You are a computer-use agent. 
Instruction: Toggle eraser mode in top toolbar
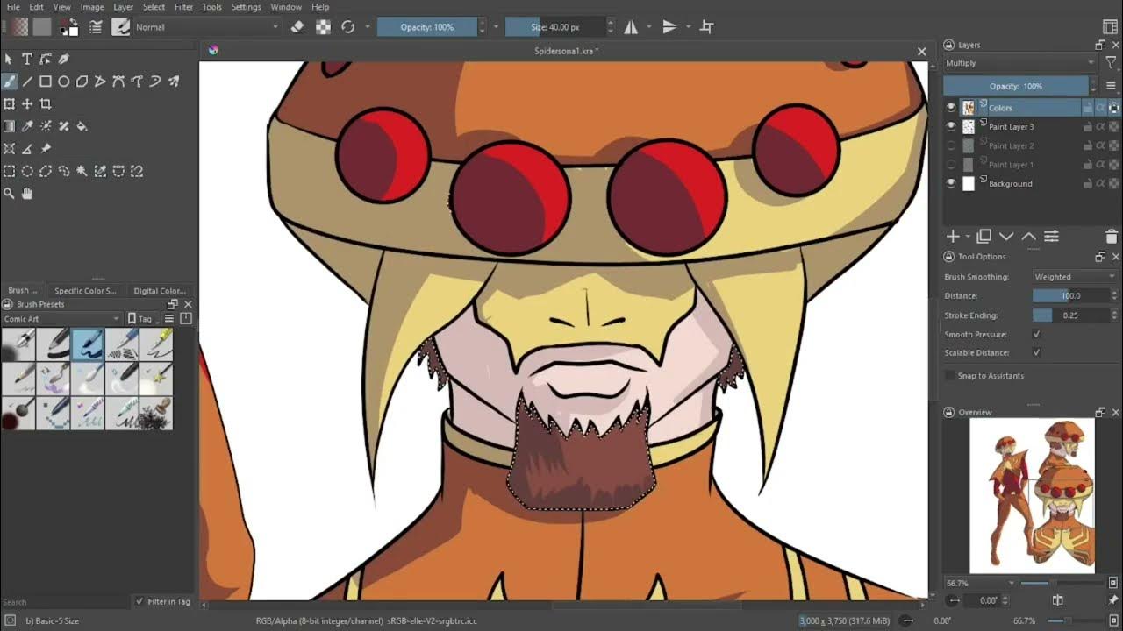point(297,27)
